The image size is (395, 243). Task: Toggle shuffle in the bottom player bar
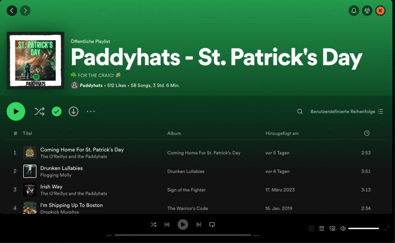154,225
